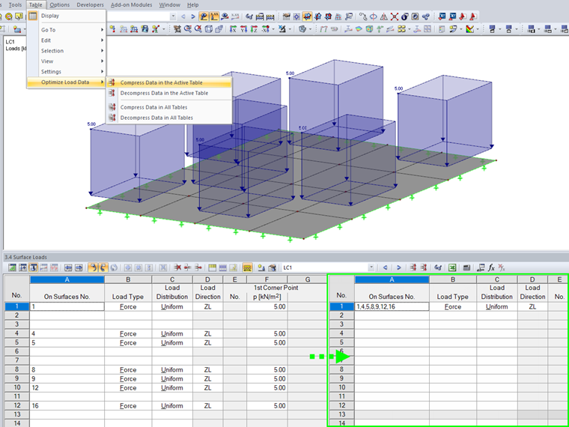Click the 5.00 pressure cell in row 4
Viewport: 569px width, 427px height.
267,333
